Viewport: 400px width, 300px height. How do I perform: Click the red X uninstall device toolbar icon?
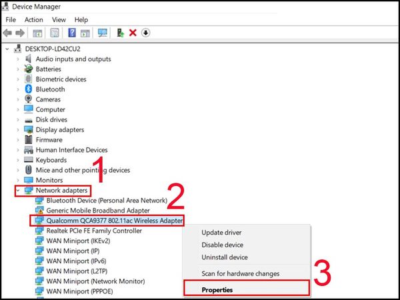coord(133,33)
